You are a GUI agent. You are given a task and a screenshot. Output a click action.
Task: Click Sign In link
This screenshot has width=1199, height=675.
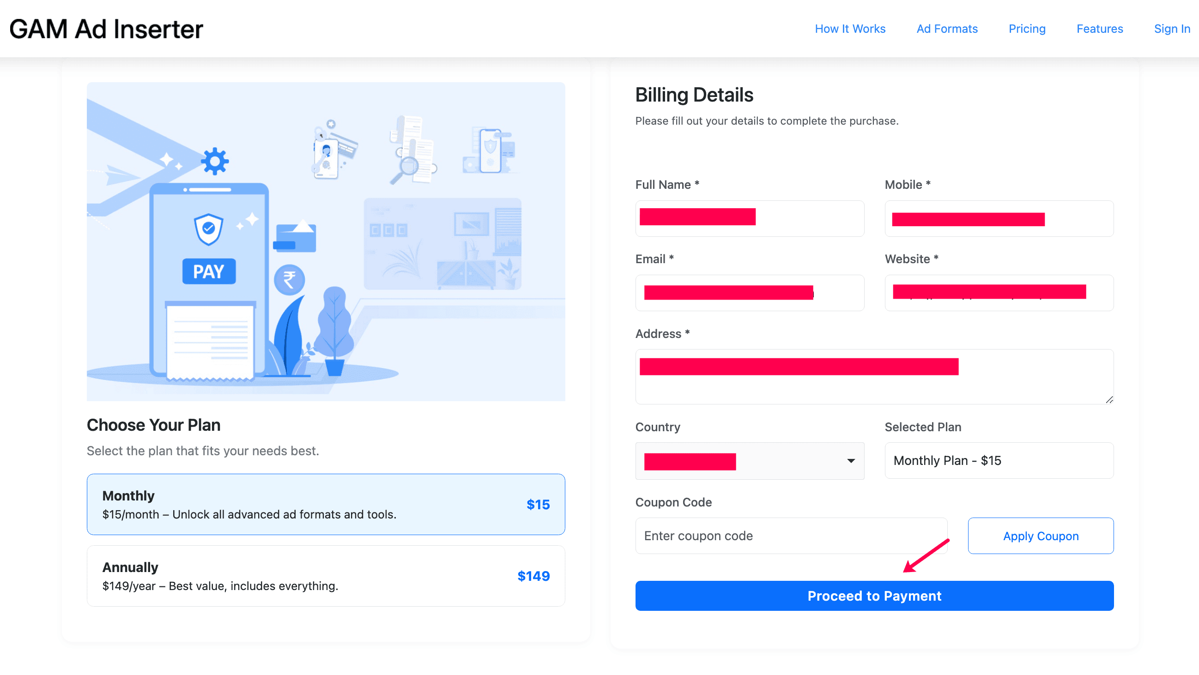(1172, 29)
